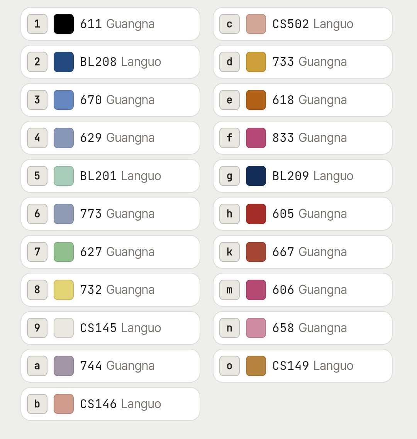Select the CS146 Languo entry
The height and width of the screenshot is (439, 417).
[x=110, y=404]
